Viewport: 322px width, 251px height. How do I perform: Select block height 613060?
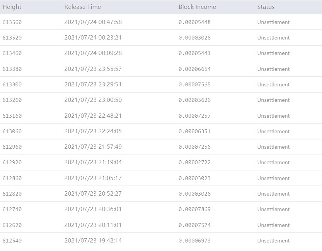tap(12, 131)
